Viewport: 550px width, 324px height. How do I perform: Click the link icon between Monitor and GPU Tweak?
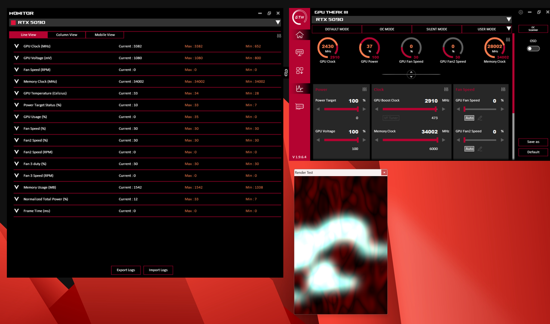[286, 73]
